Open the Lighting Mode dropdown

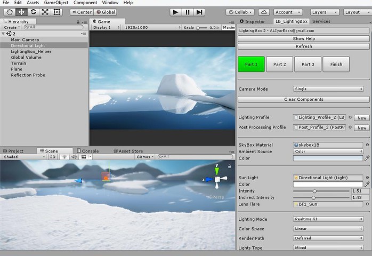[328, 219]
